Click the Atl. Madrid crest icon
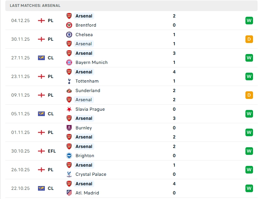 [69, 193]
